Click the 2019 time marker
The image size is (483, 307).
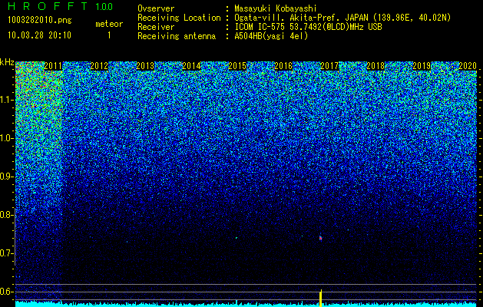pos(422,66)
